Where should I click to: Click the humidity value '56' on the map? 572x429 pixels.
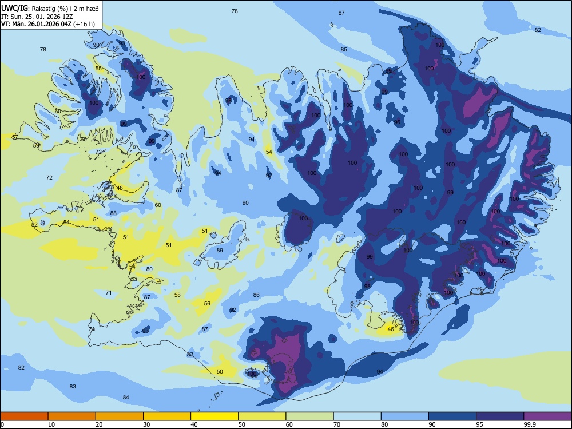point(207,304)
